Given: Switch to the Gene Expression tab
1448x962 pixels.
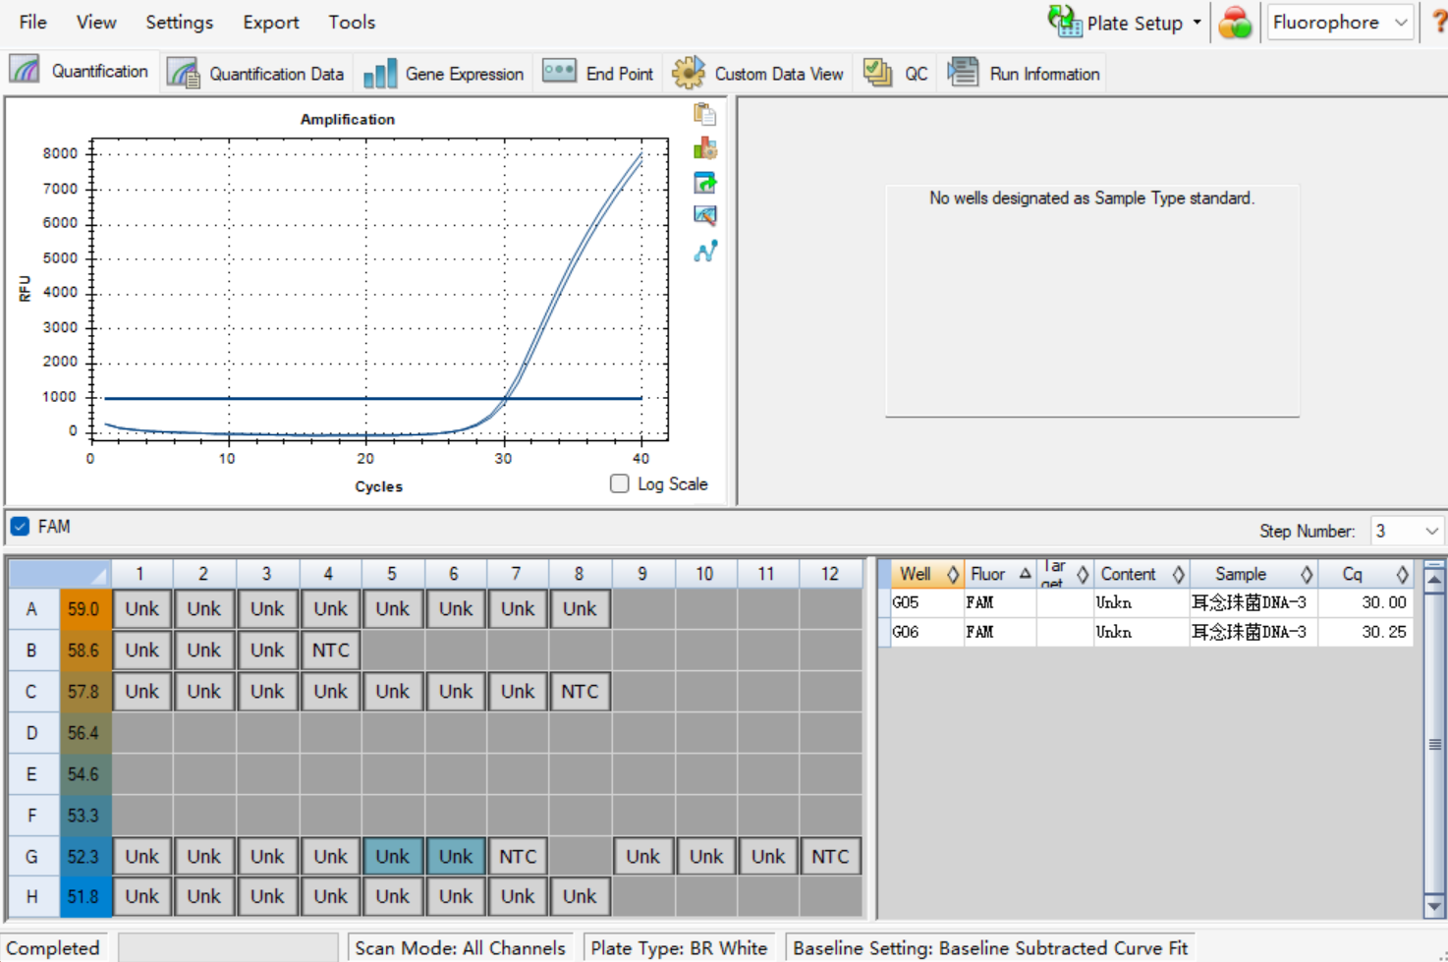Looking at the screenshot, I should (443, 73).
